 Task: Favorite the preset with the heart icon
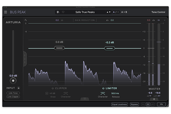pos(63,12)
